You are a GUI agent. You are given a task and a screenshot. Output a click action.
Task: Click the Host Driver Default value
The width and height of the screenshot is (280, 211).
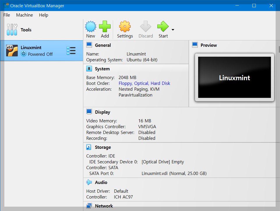pyautogui.click(x=121, y=191)
